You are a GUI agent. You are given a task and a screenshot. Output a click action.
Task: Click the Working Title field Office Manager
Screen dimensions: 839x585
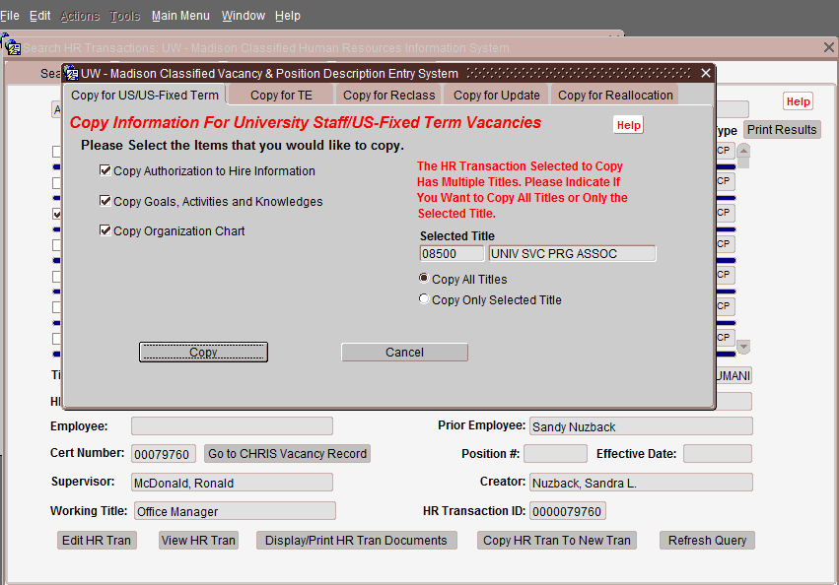[x=235, y=511]
